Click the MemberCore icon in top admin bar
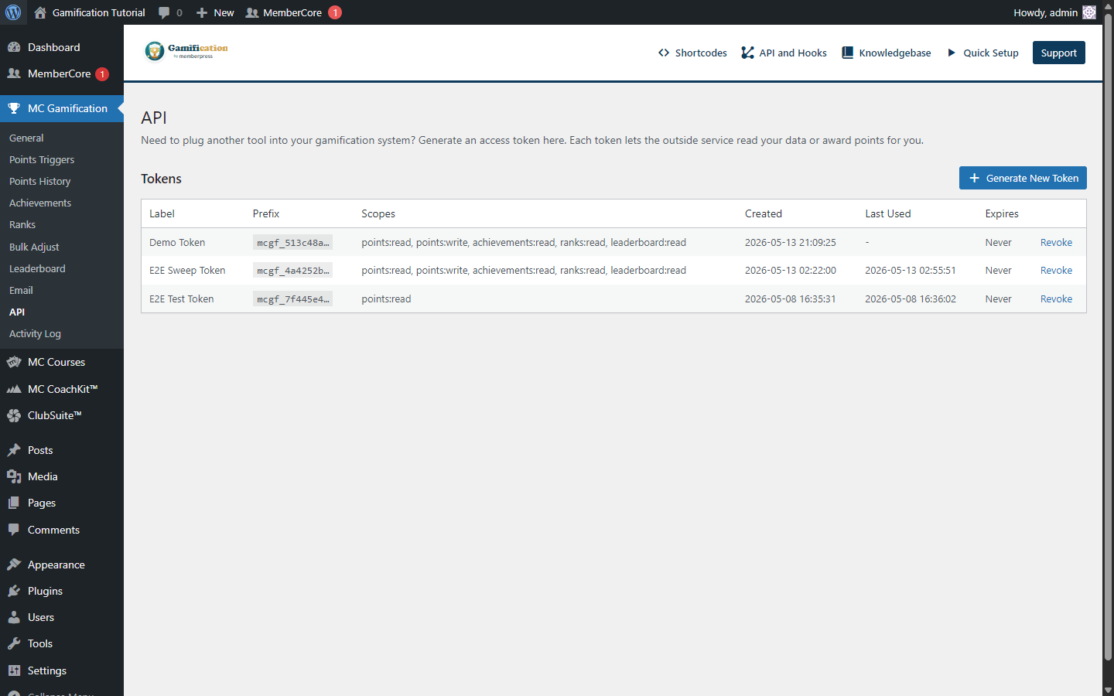1114x696 pixels. pyautogui.click(x=252, y=12)
